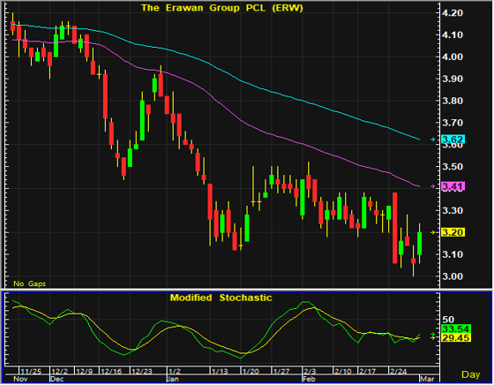Select the 2/3 date marker on axis

pos(310,371)
